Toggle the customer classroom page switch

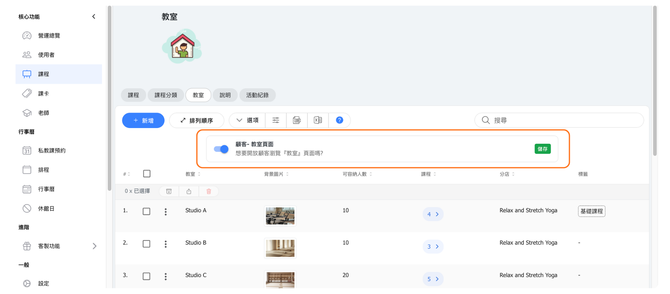tap(221, 149)
